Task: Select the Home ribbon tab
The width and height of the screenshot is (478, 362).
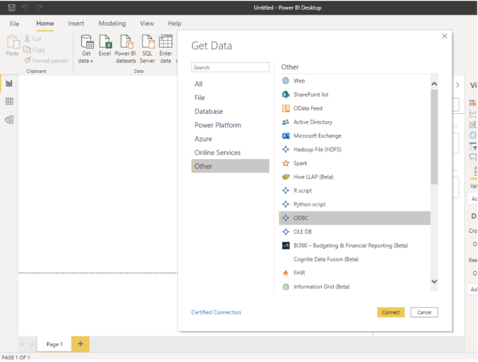Action: [x=45, y=23]
